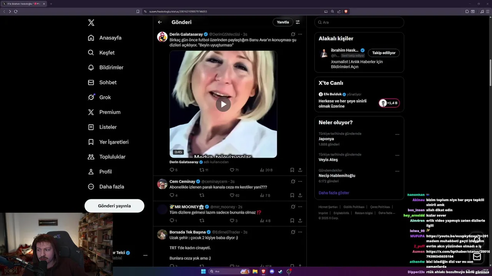Repost MR MOONEY post
This screenshot has height=276, width=492.
pos(202,220)
